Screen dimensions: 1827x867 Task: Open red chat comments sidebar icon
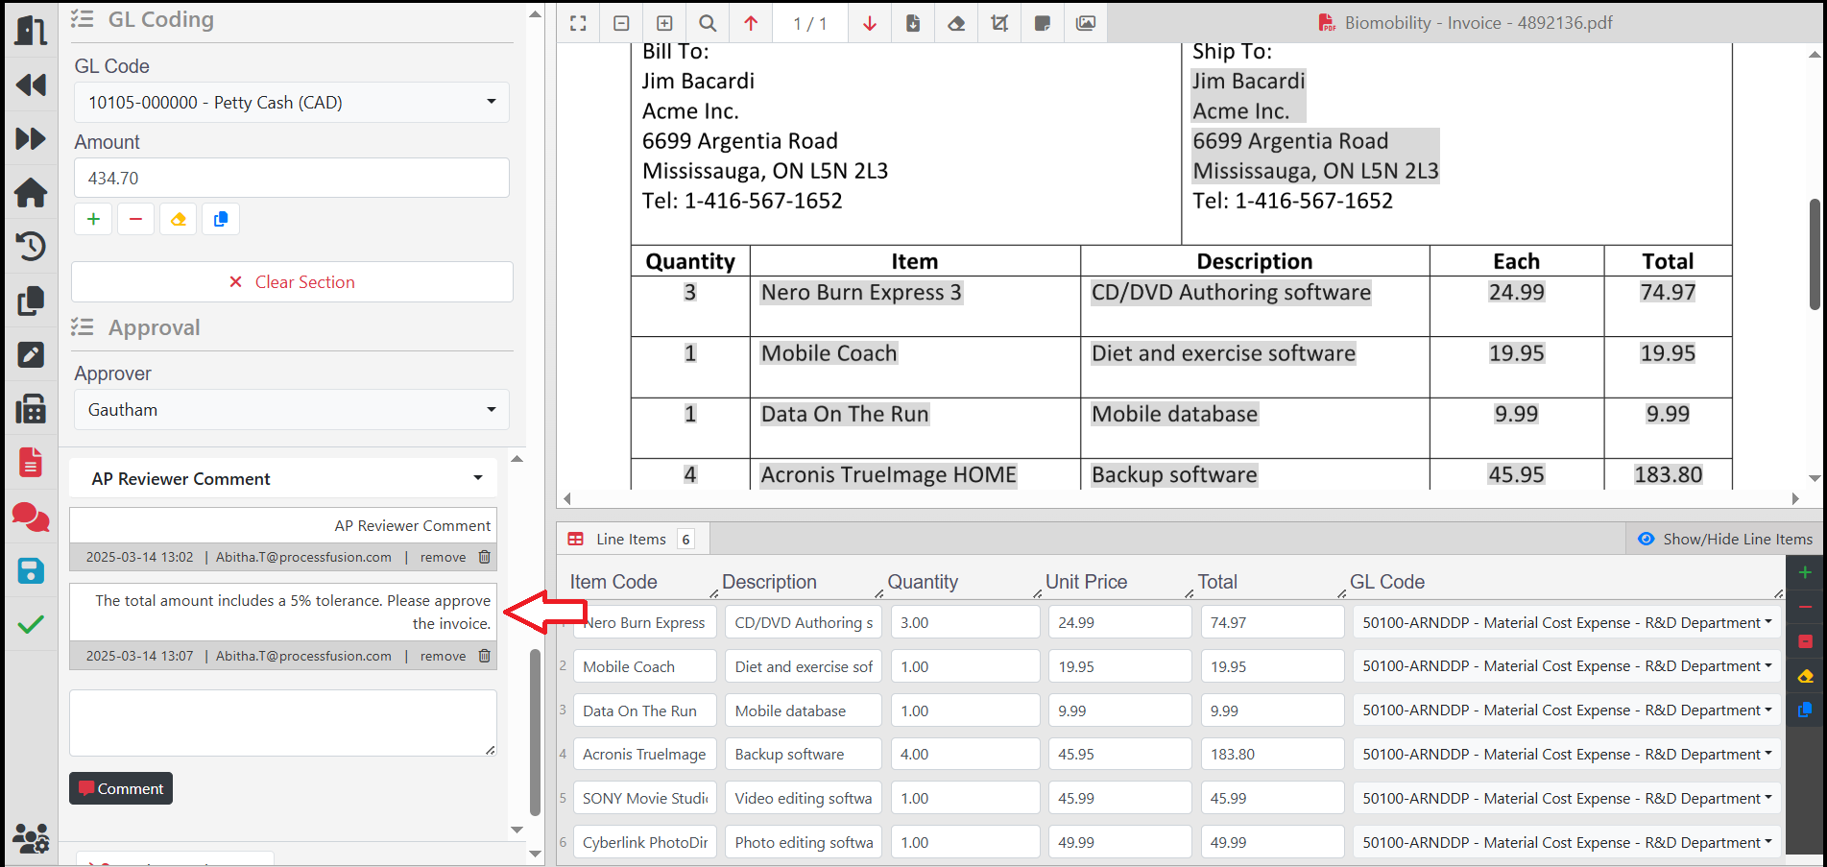(31, 517)
